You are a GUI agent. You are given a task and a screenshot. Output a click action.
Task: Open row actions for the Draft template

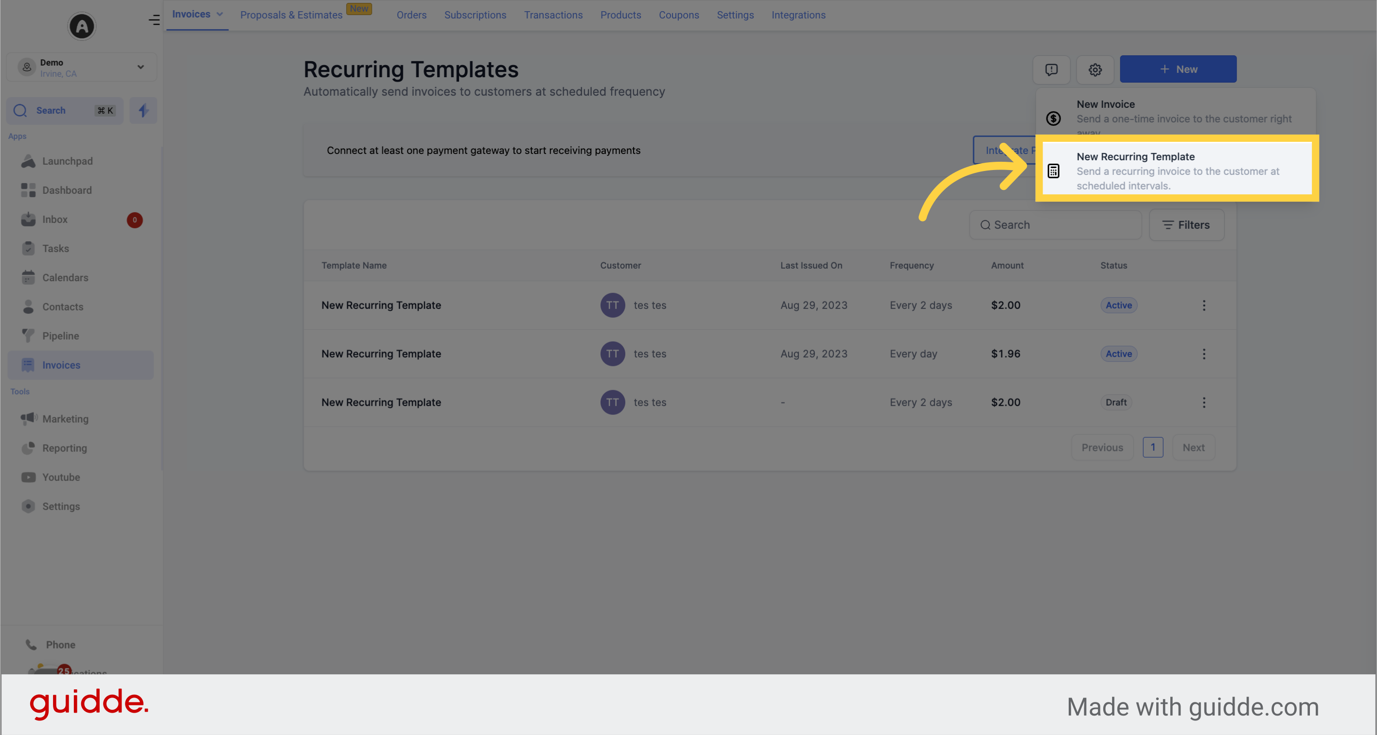click(x=1204, y=402)
